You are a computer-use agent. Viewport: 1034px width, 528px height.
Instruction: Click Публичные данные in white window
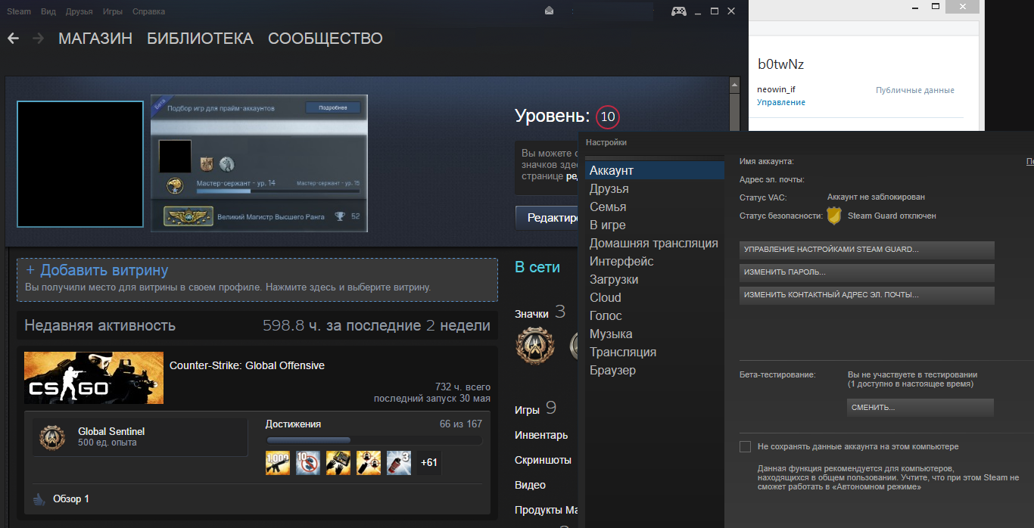[x=915, y=90]
